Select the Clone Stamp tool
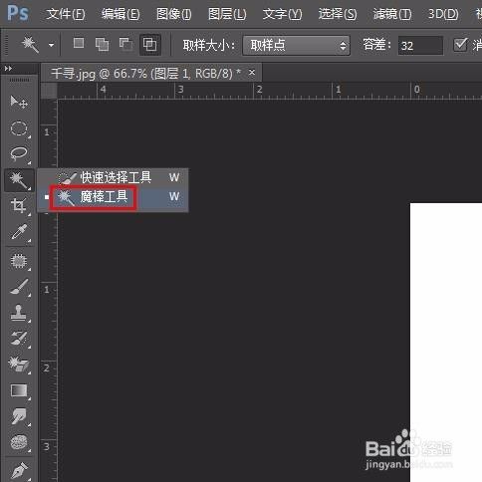This screenshot has width=482, height=482. click(19, 313)
